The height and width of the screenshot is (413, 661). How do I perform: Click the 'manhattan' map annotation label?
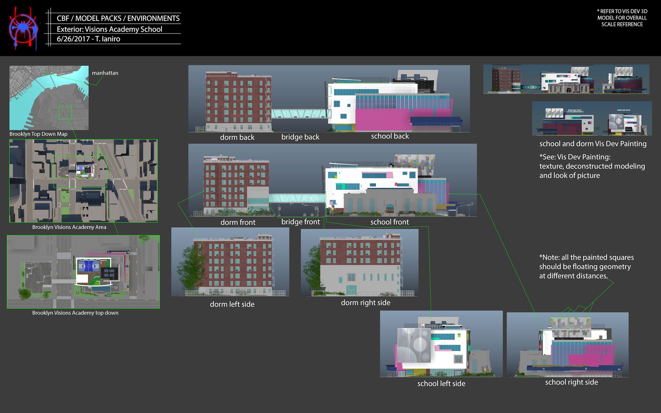[x=105, y=73]
